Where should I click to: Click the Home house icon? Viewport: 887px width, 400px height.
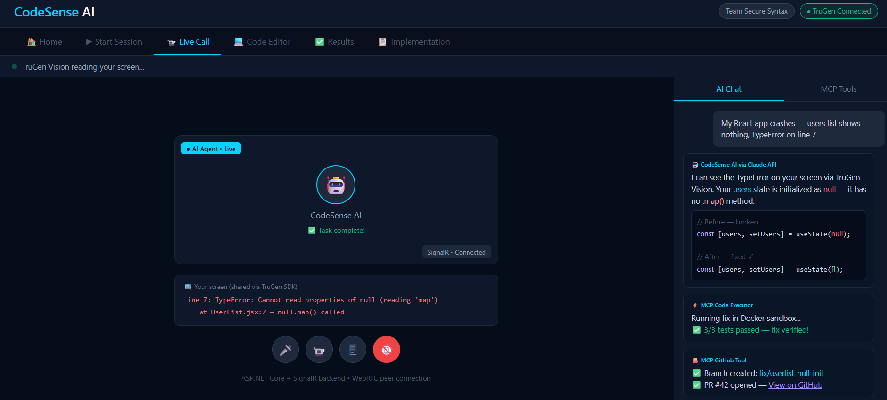tap(32, 42)
